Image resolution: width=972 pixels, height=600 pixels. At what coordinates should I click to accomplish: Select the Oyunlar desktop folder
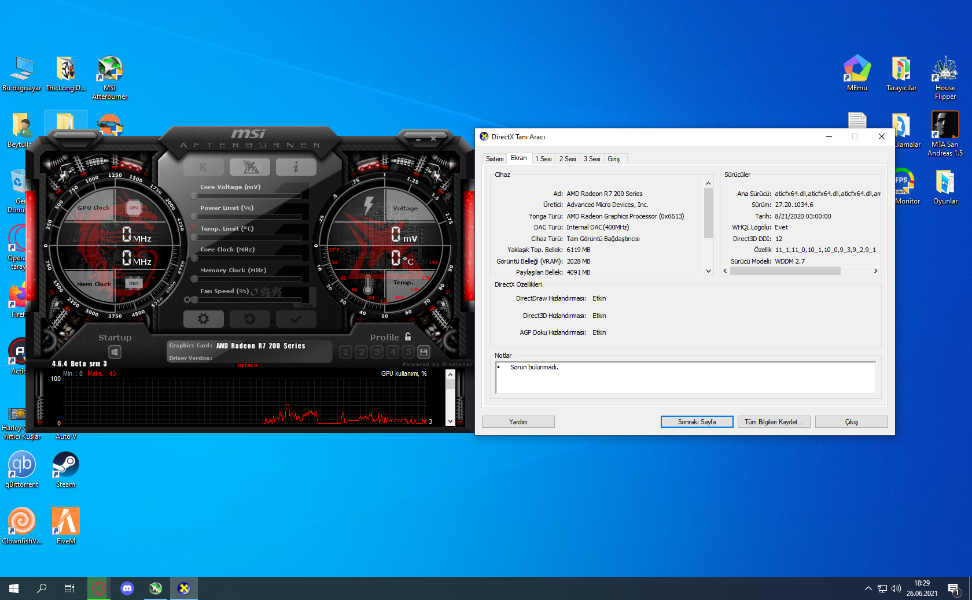[x=945, y=187]
